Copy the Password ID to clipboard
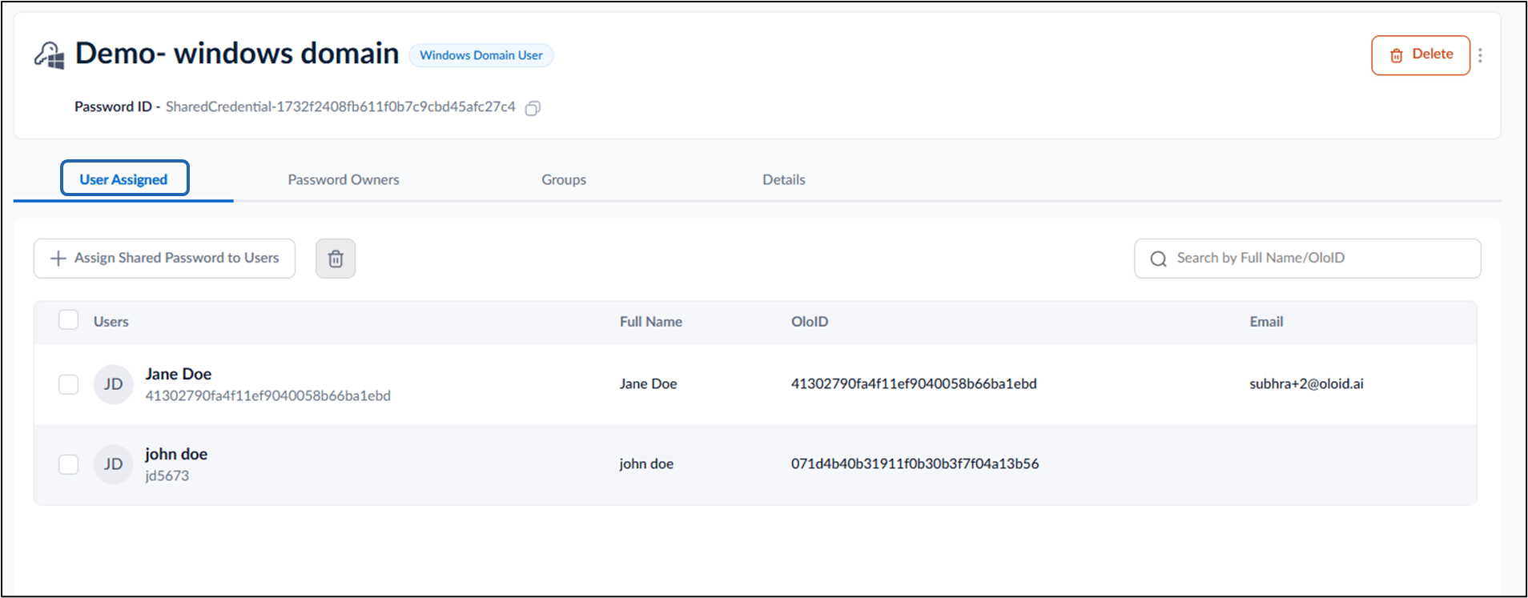Viewport: 1528px width, 598px height. pos(533,108)
